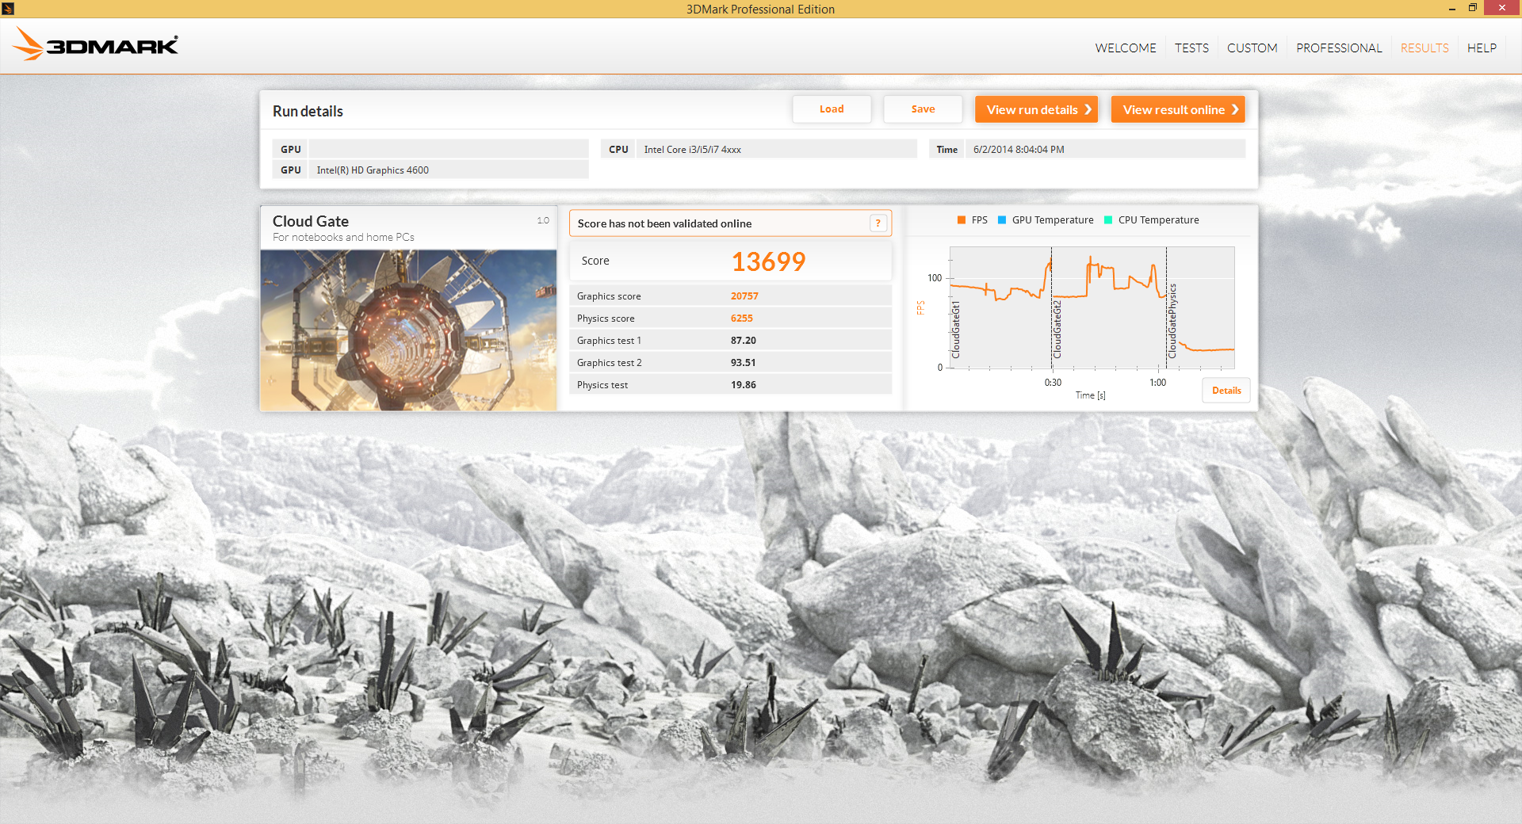1522x824 pixels.
Task: Click the Load button
Action: click(832, 109)
